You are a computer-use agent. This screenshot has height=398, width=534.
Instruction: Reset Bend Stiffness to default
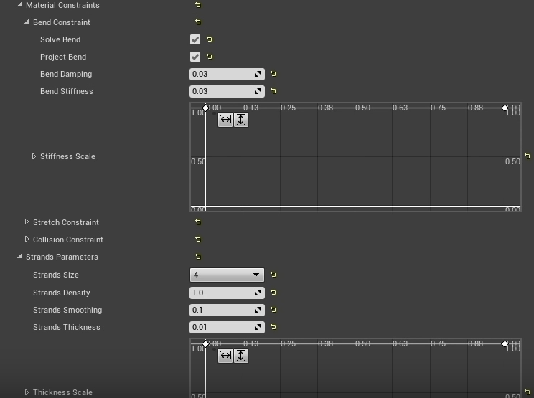273,91
